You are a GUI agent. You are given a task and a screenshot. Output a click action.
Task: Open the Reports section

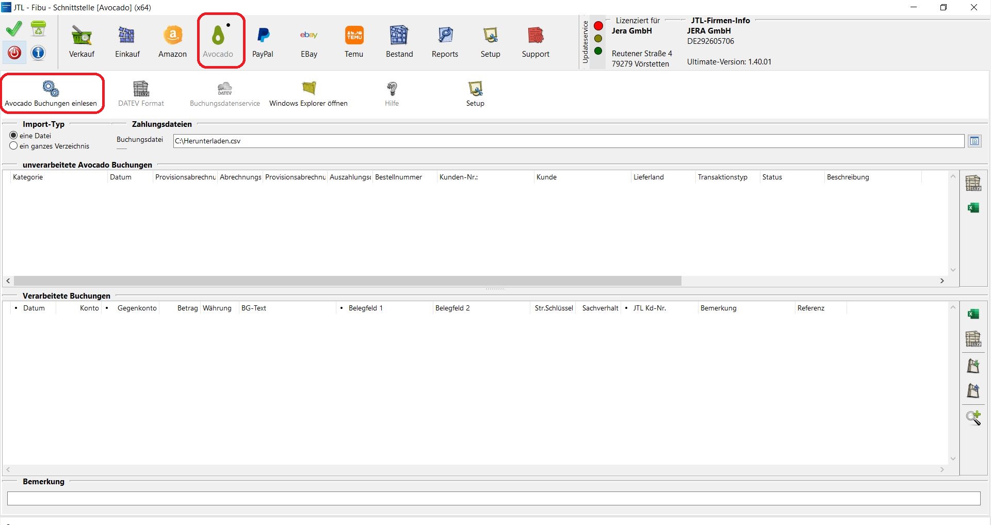(445, 42)
